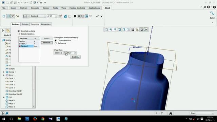
Task: Click the Open file icon in quick access toolbar
Action: tap(11, 2)
